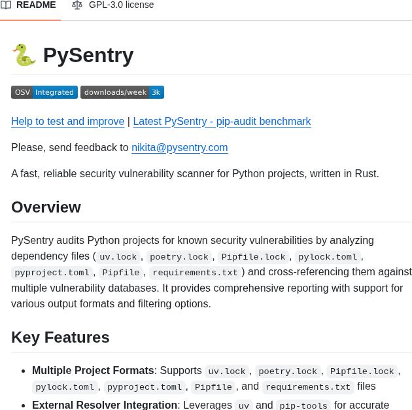Open the Help to test and improve link

(67, 121)
